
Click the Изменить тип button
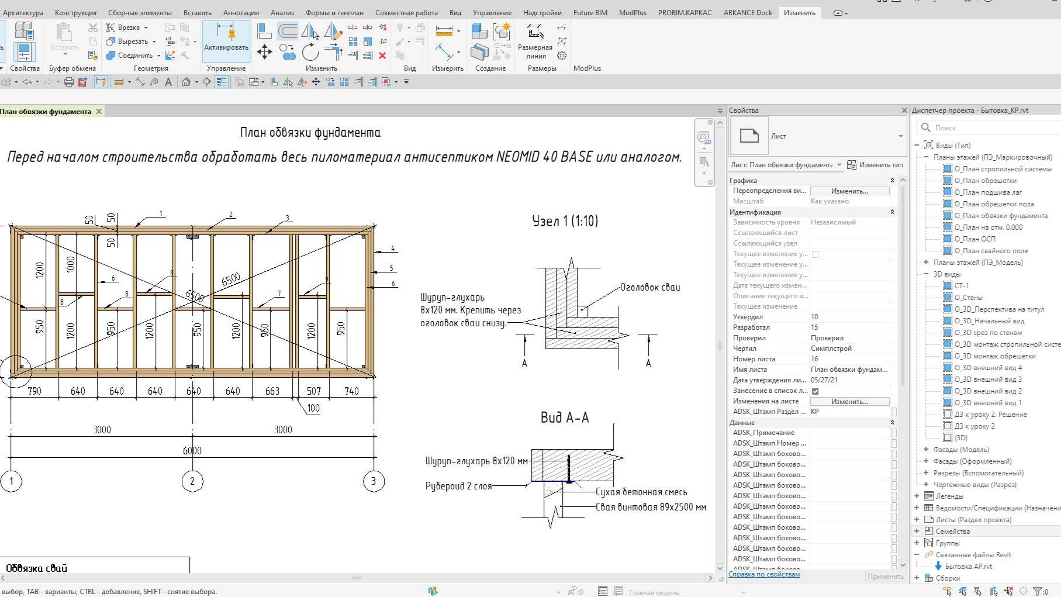click(875, 165)
